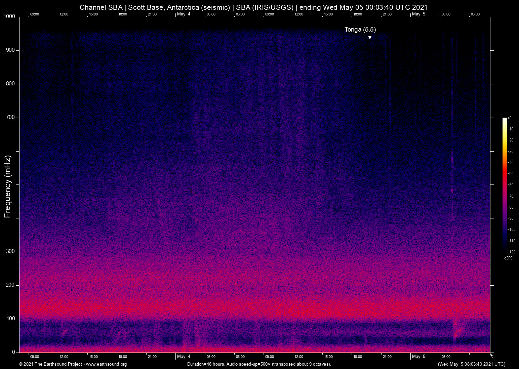Click the white arrow below the Tonga label

point(370,36)
